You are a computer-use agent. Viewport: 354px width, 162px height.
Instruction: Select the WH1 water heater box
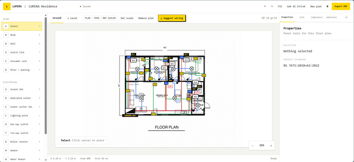172,64
